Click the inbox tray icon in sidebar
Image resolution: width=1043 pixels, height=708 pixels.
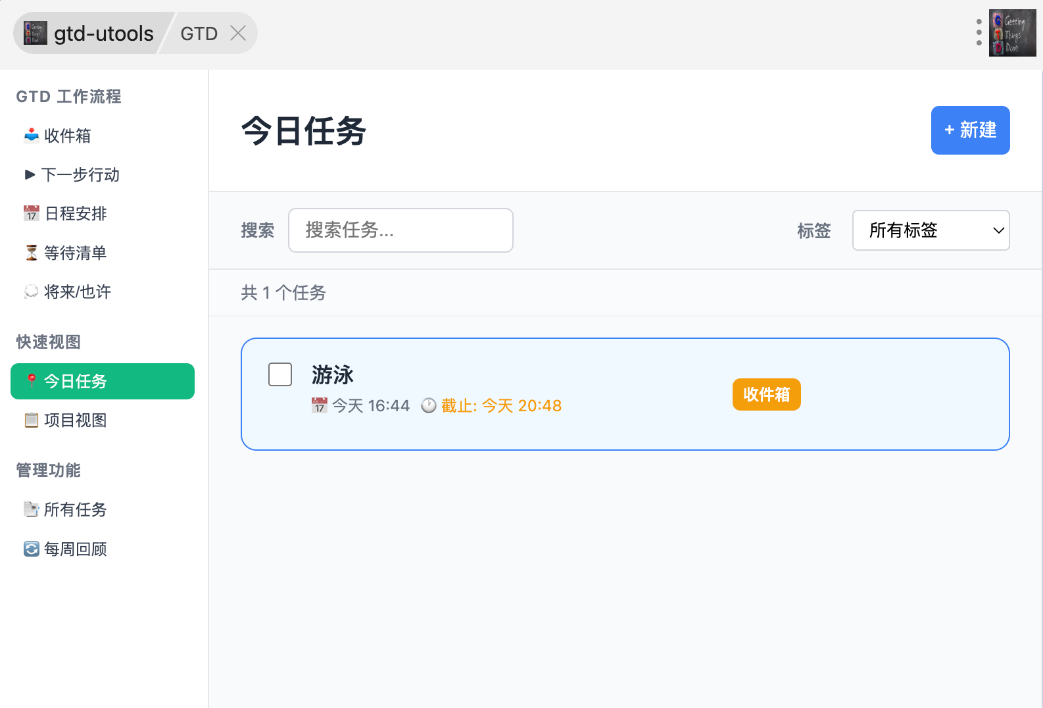[31, 136]
